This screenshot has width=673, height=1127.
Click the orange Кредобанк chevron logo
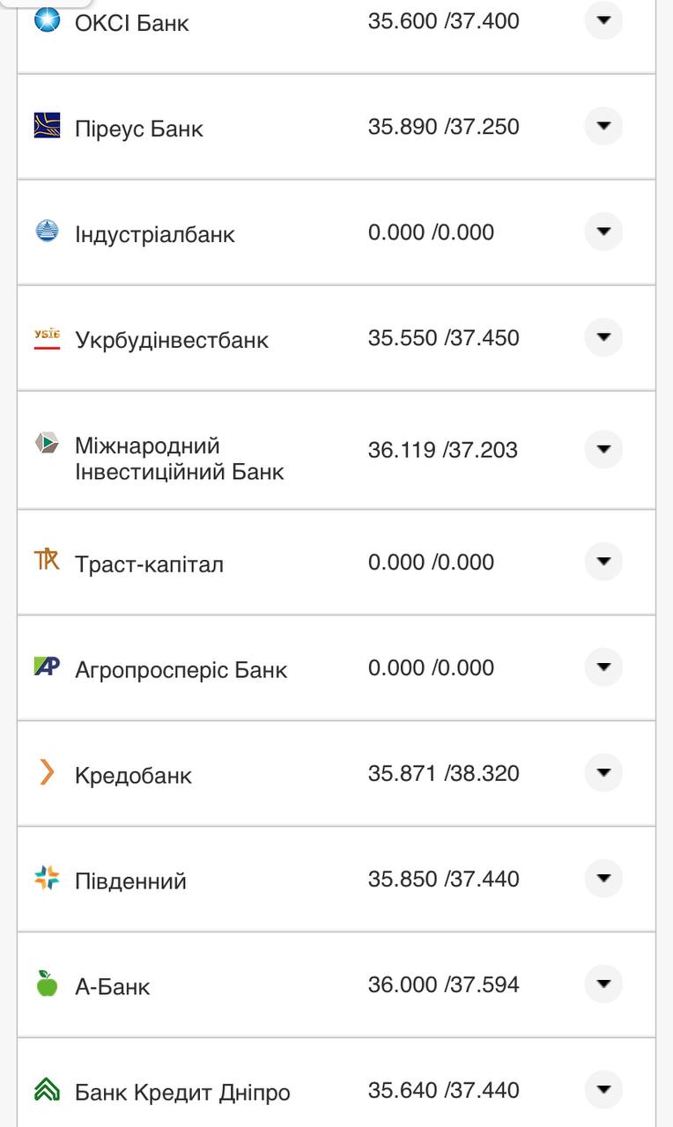46,772
